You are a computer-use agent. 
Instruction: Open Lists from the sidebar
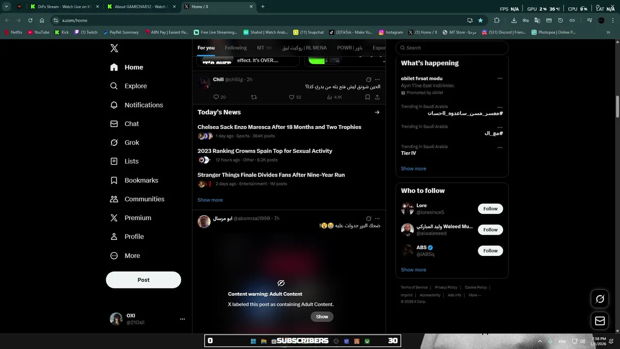point(124,161)
